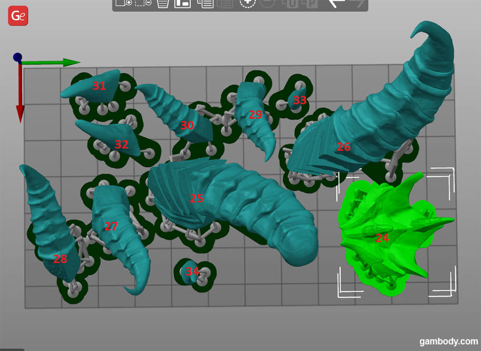Image resolution: width=481 pixels, height=351 pixels.
Task: Click the Add instance plus icon
Action: 248,3
